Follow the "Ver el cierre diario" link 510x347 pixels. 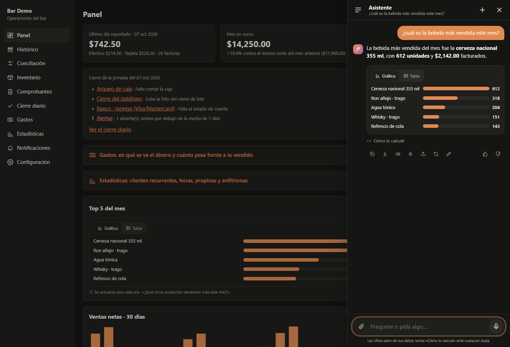pos(110,130)
